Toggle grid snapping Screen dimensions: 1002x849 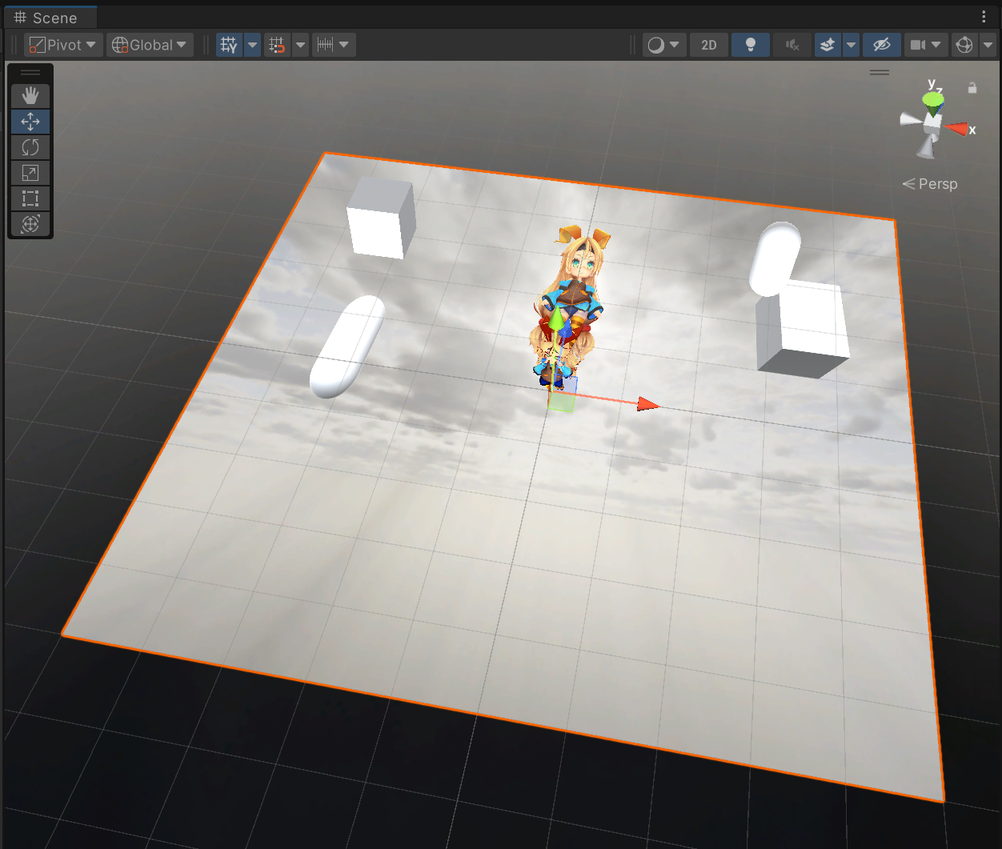click(277, 45)
